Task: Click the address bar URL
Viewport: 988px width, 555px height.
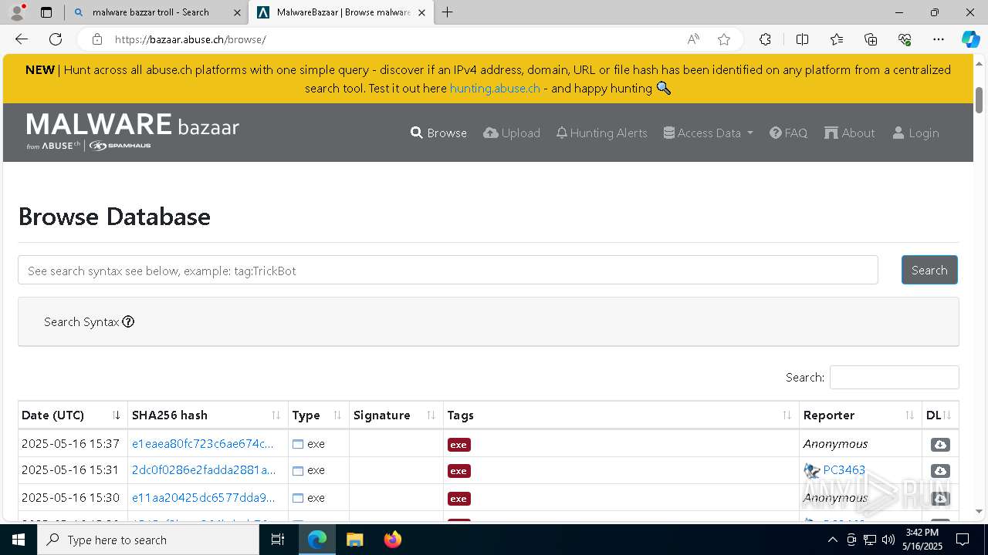Action: click(191, 39)
